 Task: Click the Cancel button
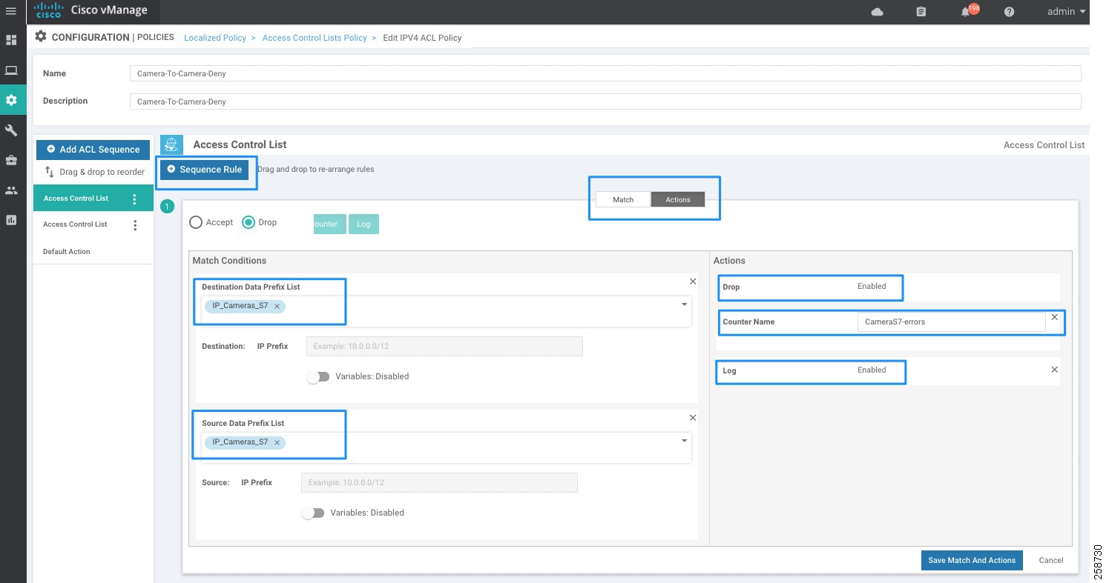(x=1050, y=560)
